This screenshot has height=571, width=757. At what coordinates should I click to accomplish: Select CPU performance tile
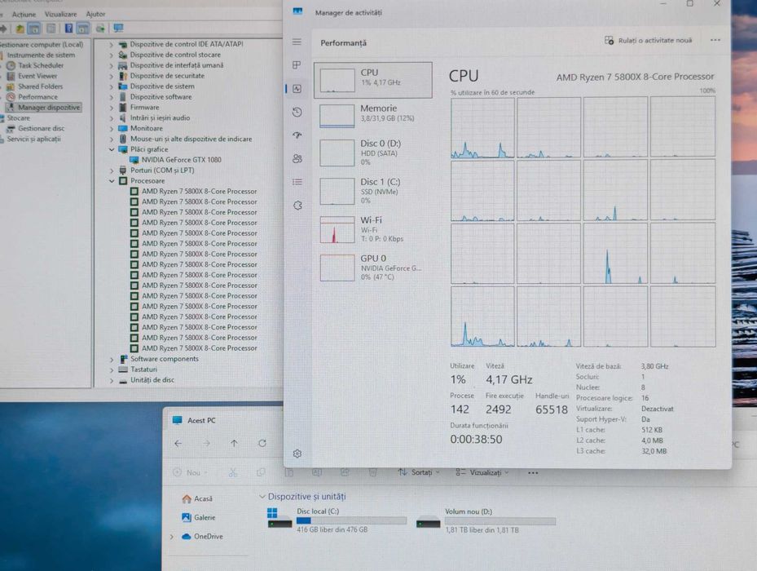[373, 80]
